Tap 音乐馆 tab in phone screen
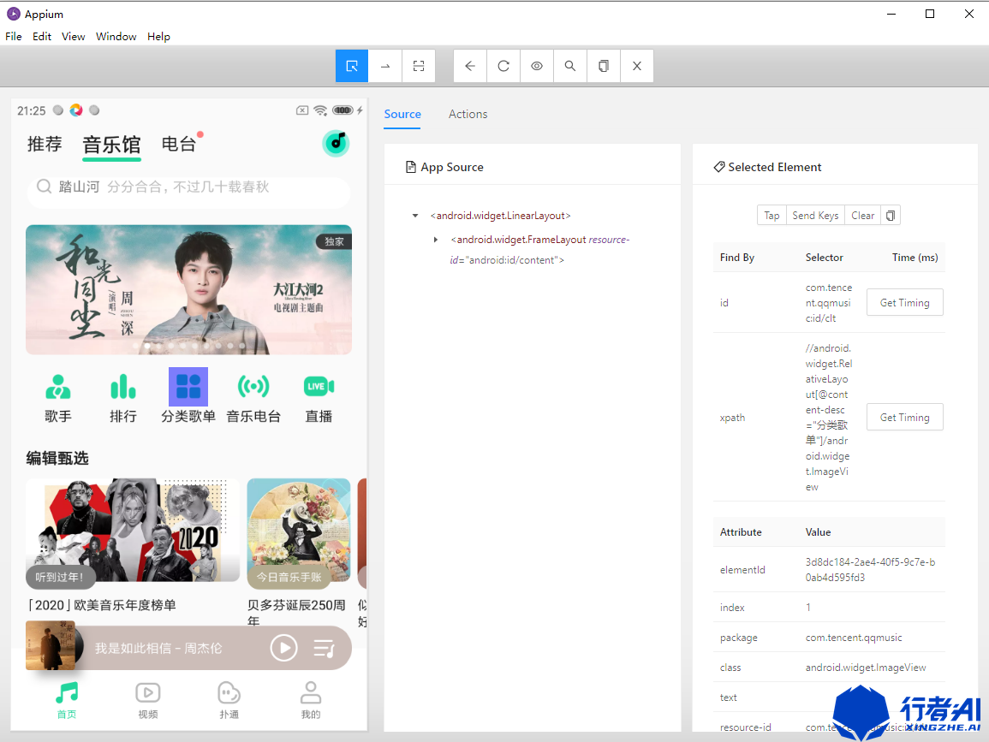Screen dimensions: 989x742 (x=111, y=145)
